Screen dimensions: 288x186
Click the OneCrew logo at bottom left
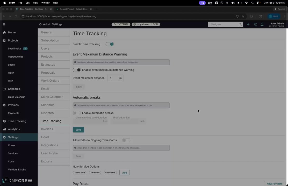click(x=17, y=181)
